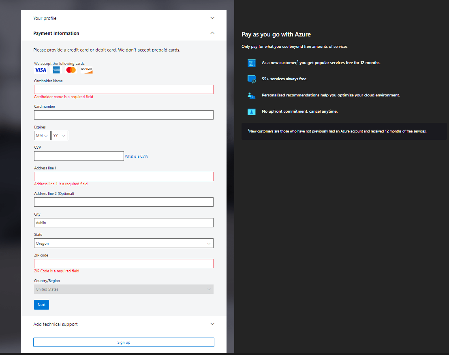
Task: Click the personalized recommendations person icon
Action: point(251,95)
